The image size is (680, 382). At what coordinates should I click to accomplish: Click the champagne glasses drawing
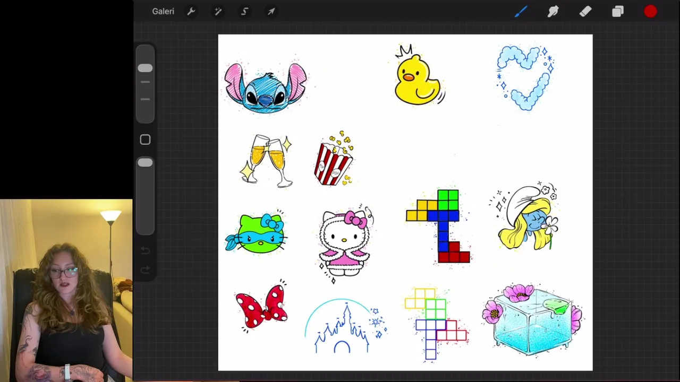click(x=267, y=160)
